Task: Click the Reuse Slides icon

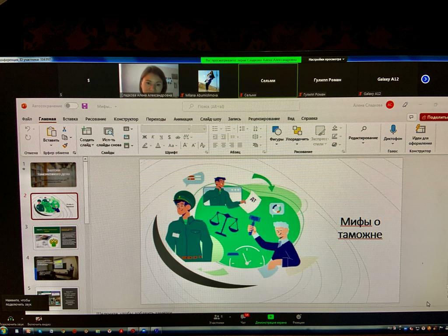Action: coord(108,131)
